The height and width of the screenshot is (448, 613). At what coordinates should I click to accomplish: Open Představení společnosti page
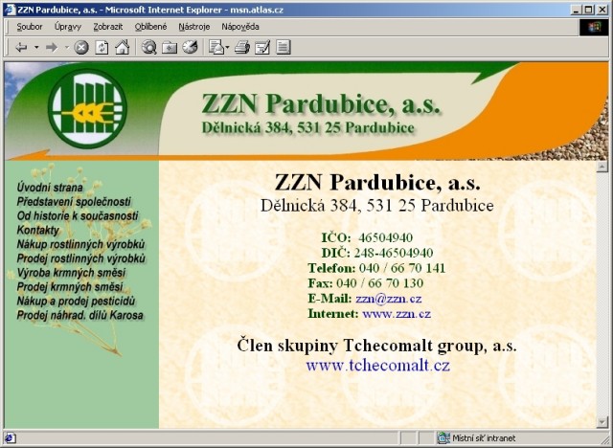[74, 202]
